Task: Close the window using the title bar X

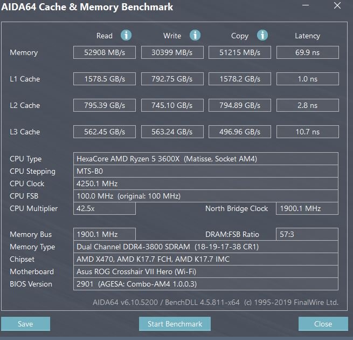Action: pyautogui.click(x=337, y=6)
